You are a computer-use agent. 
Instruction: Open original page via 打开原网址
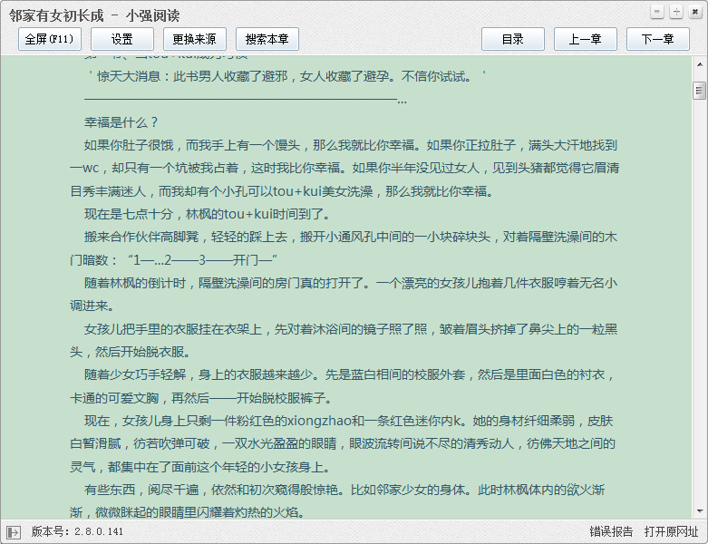click(x=671, y=531)
